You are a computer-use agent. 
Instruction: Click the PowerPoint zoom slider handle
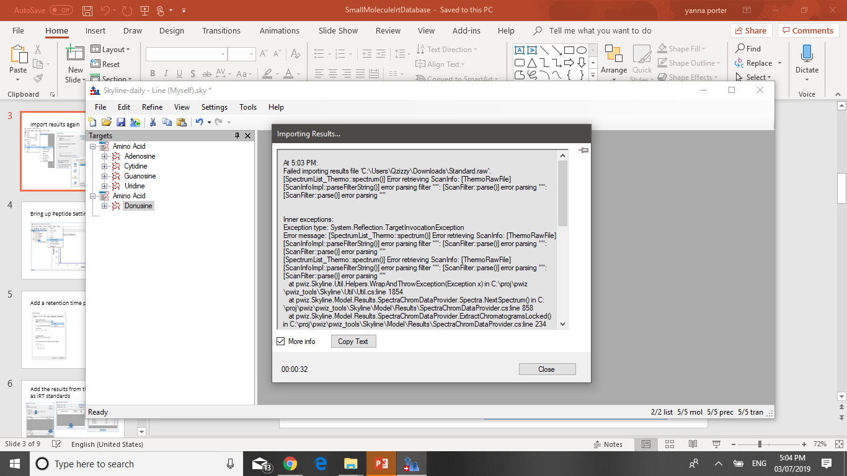click(x=760, y=444)
